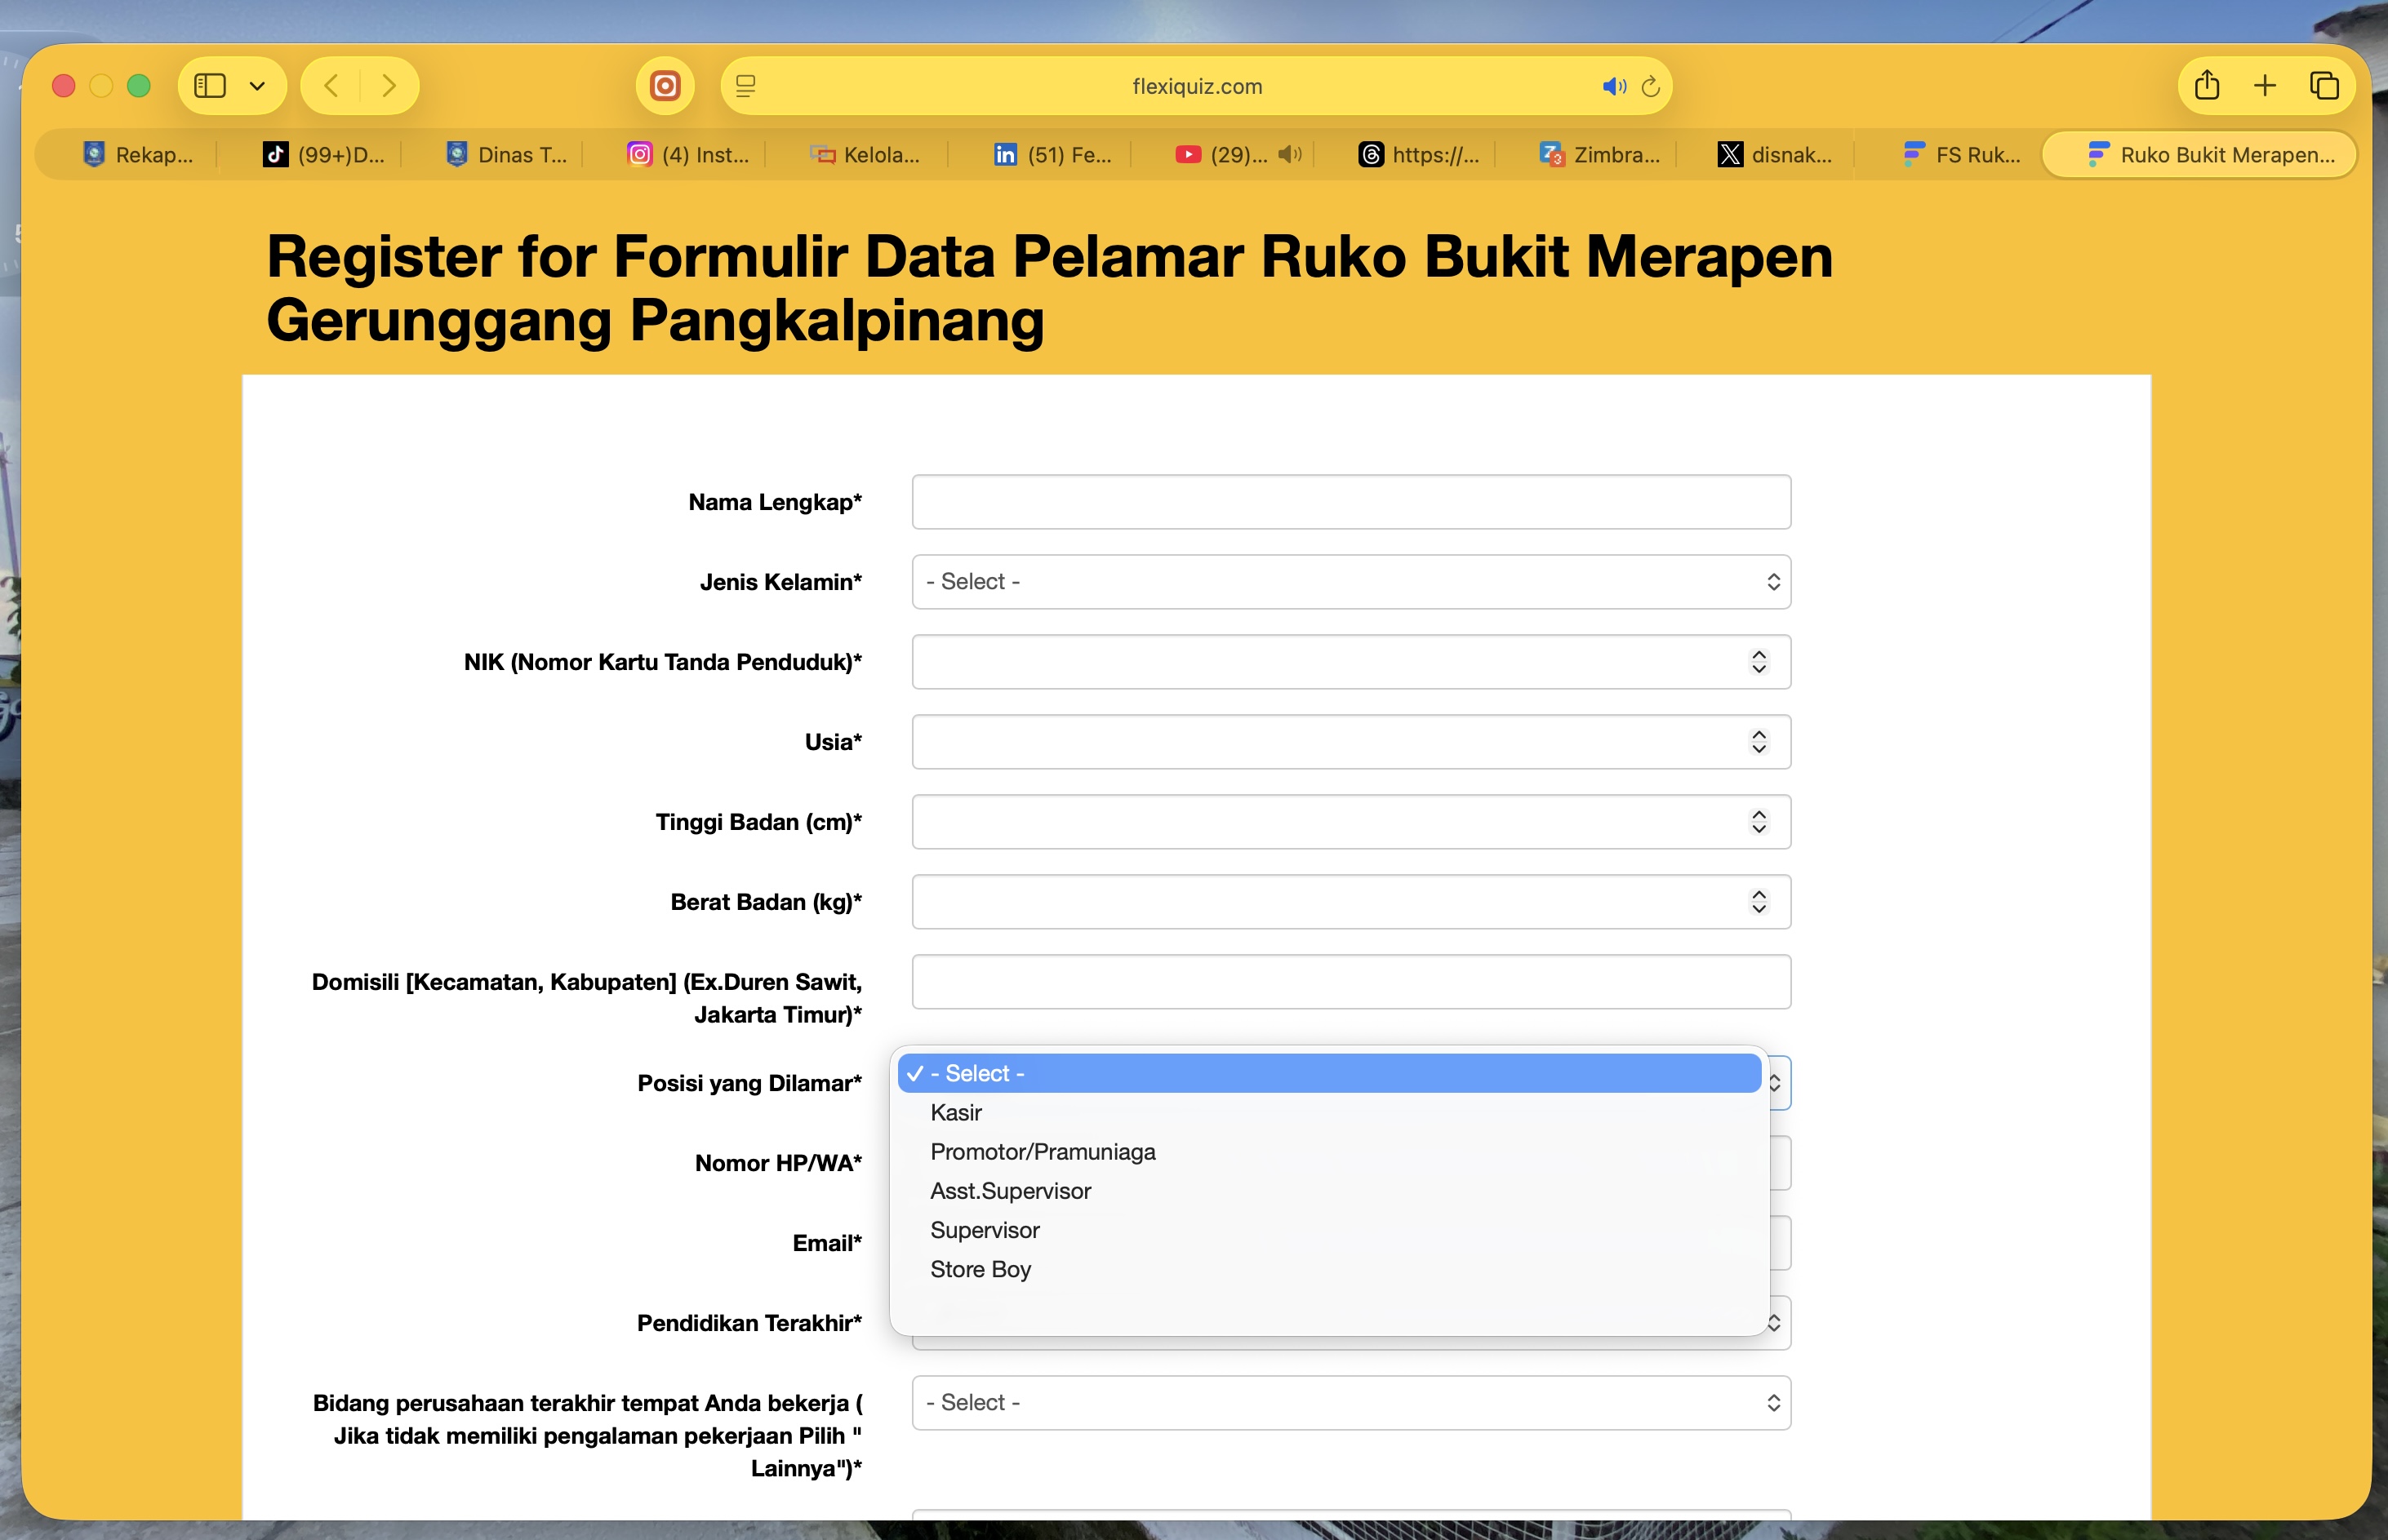Open the Share icon in toolbar

click(x=2207, y=86)
